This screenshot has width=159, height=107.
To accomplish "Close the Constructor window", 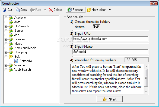I will (x=154, y=4).
